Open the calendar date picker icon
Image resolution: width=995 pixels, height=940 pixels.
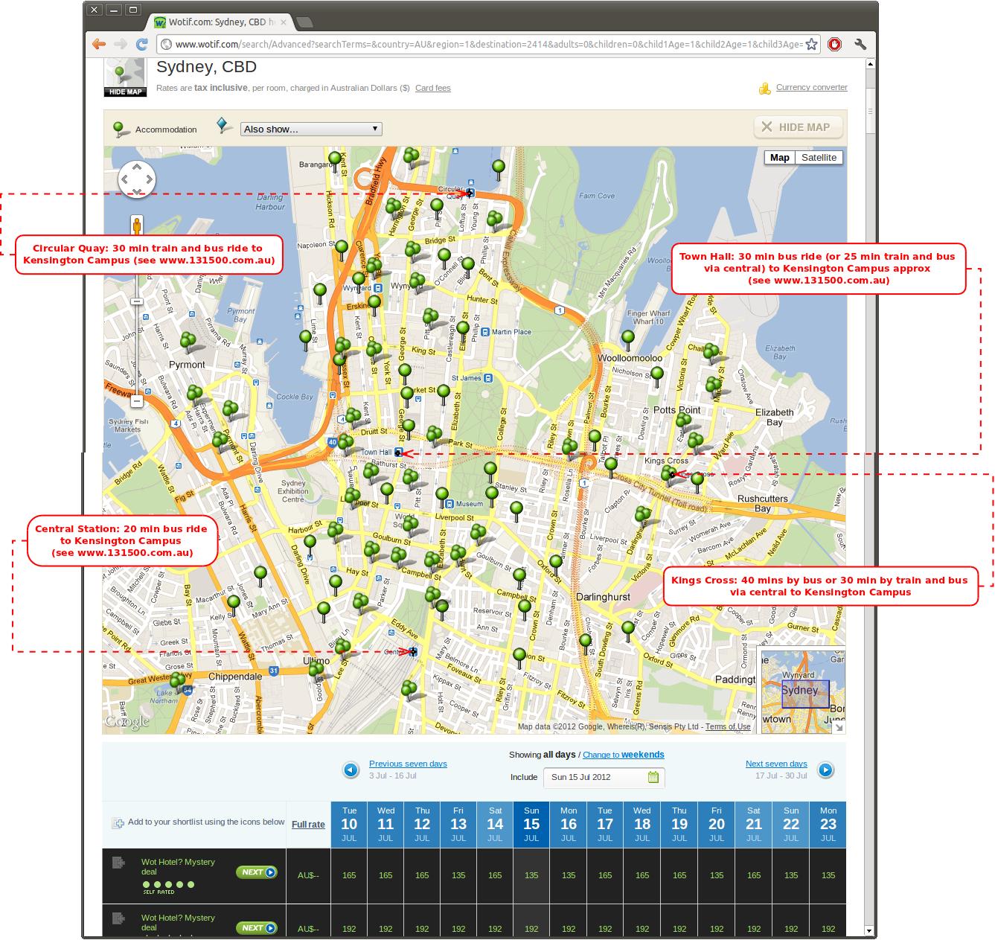point(653,777)
